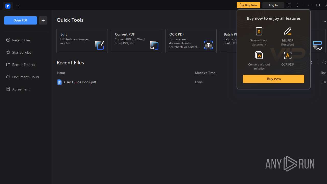Screen dimensions: 327x184
Task: Click the Recent Files clock icon
Action: (8, 40)
